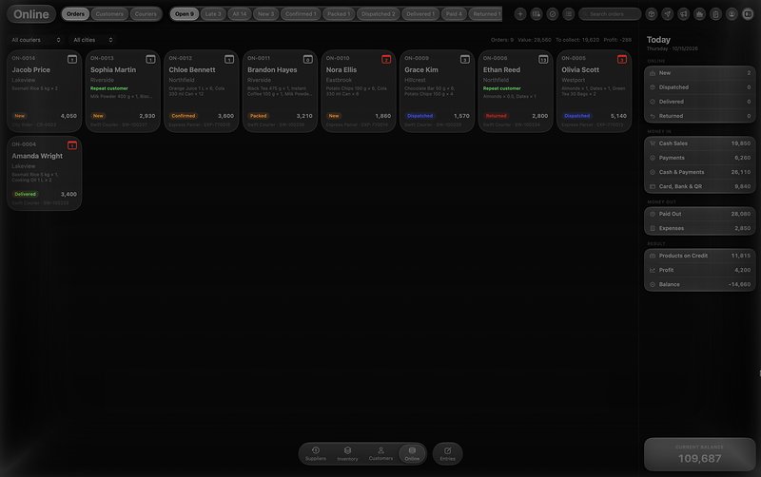Open Suppliers from the bottom navigation bar
The image size is (761, 477).
316,454
